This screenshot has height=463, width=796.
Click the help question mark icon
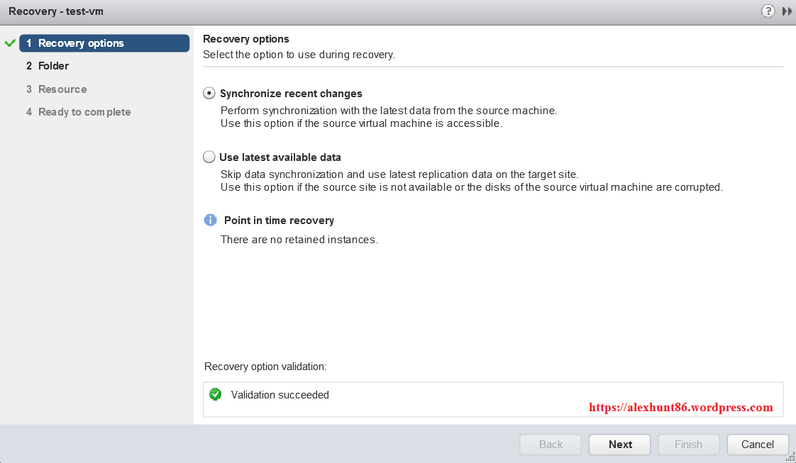tap(768, 11)
